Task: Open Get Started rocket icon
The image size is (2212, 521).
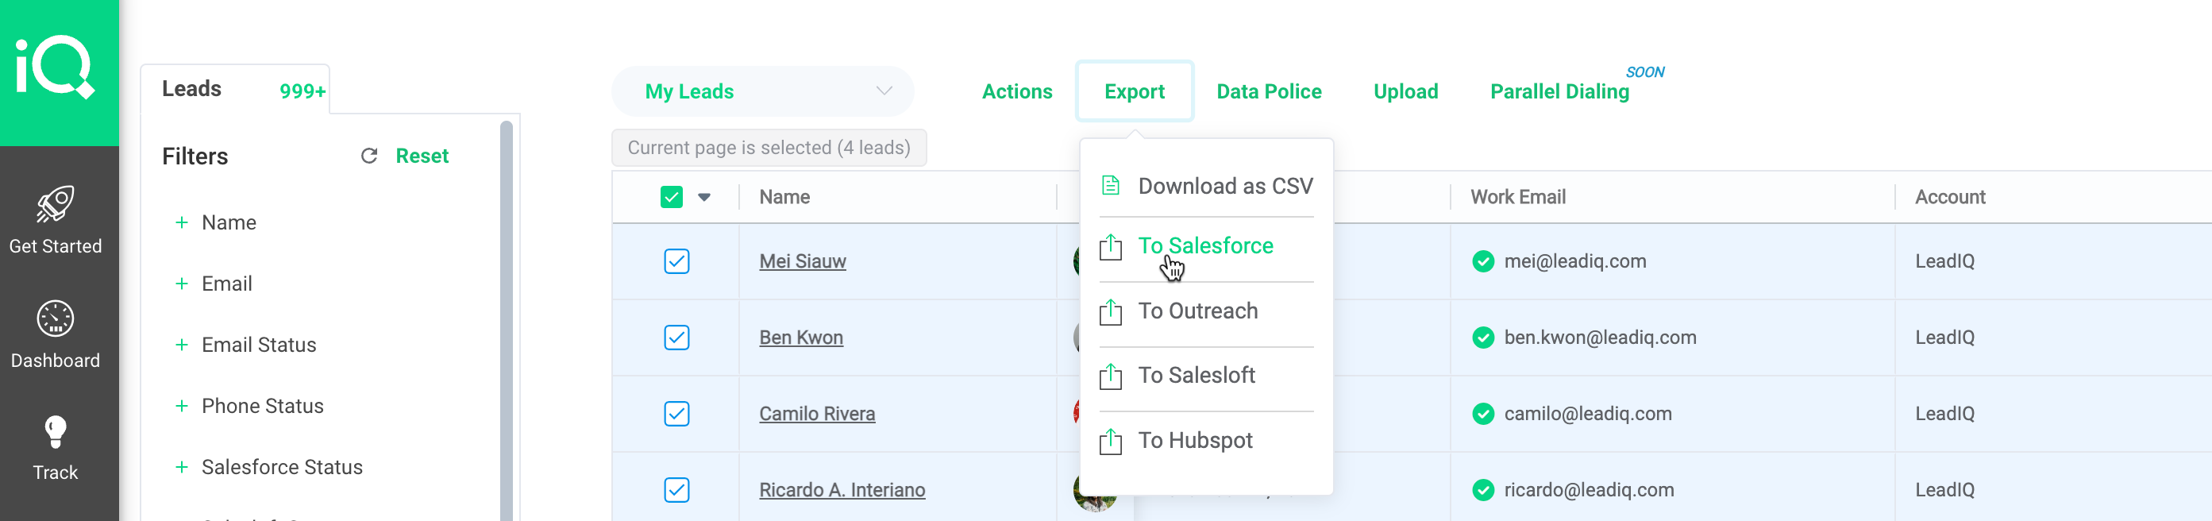Action: pyautogui.click(x=55, y=204)
